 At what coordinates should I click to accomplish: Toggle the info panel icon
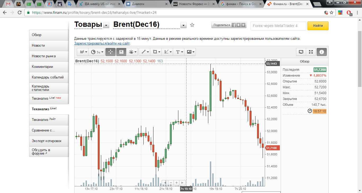(x=322, y=52)
